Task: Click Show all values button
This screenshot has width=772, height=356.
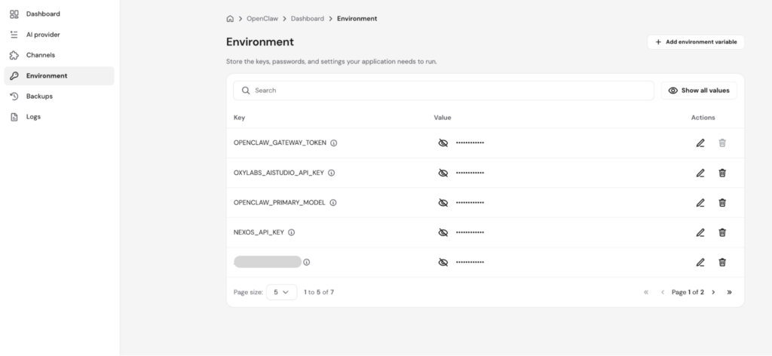Action: click(699, 91)
